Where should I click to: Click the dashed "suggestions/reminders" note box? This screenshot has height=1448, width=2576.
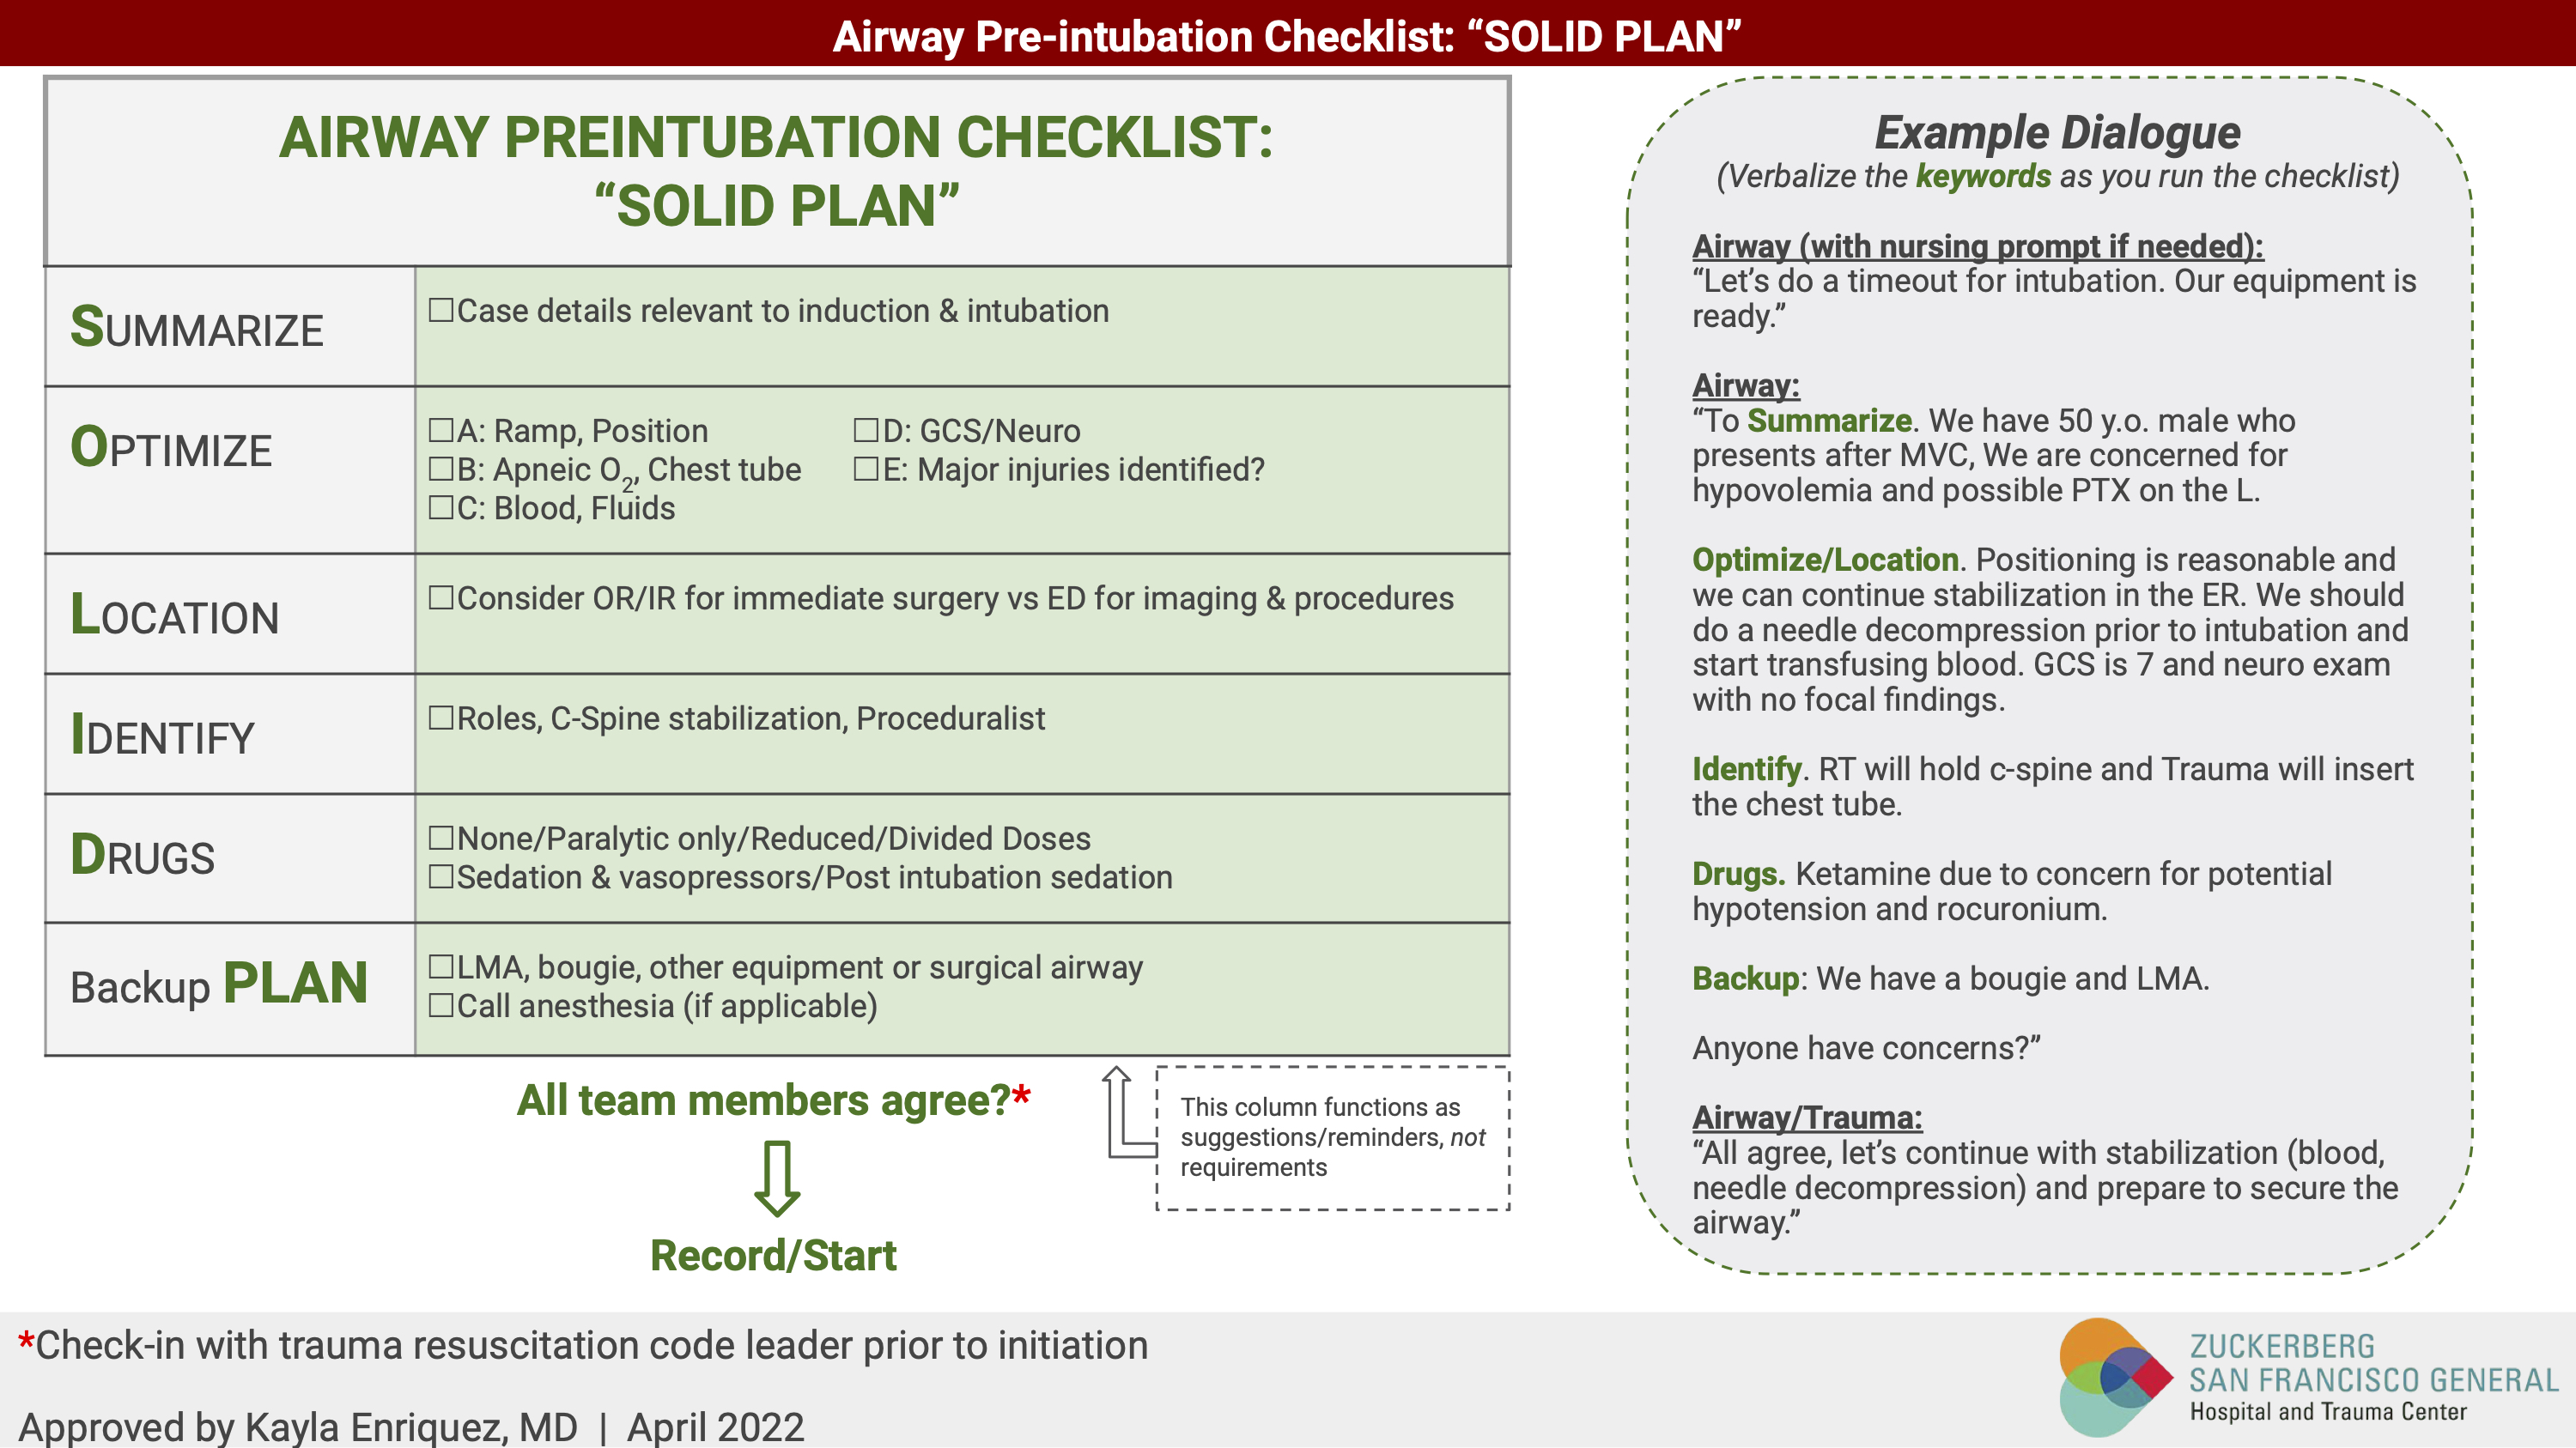tap(1332, 1137)
